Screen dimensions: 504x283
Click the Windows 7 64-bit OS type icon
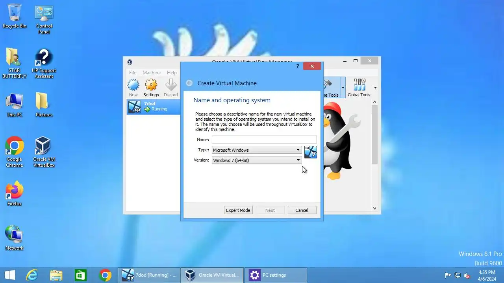[x=310, y=152]
